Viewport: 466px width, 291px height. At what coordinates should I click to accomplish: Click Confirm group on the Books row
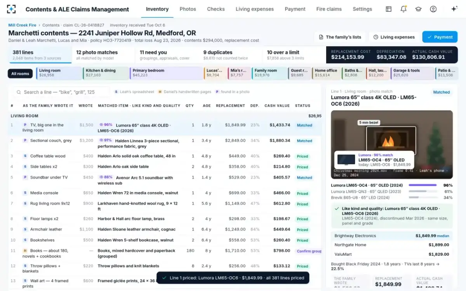pyautogui.click(x=309, y=251)
